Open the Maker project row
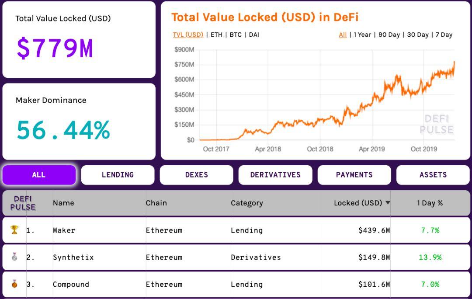 pos(64,230)
